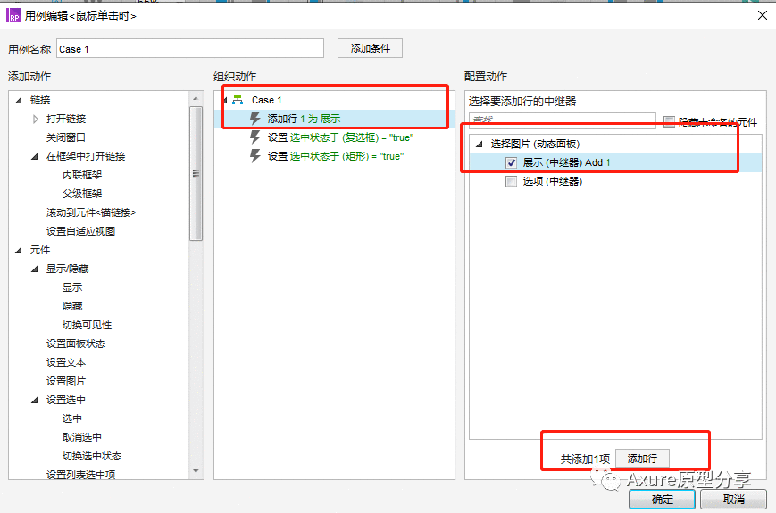Screen dimensions: 776x513
Task: Select the 设置文本 action
Action: pos(66,362)
